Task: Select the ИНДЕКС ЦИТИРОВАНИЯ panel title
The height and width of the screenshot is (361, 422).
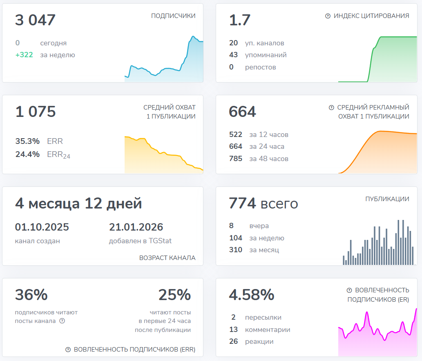Action: point(372,16)
